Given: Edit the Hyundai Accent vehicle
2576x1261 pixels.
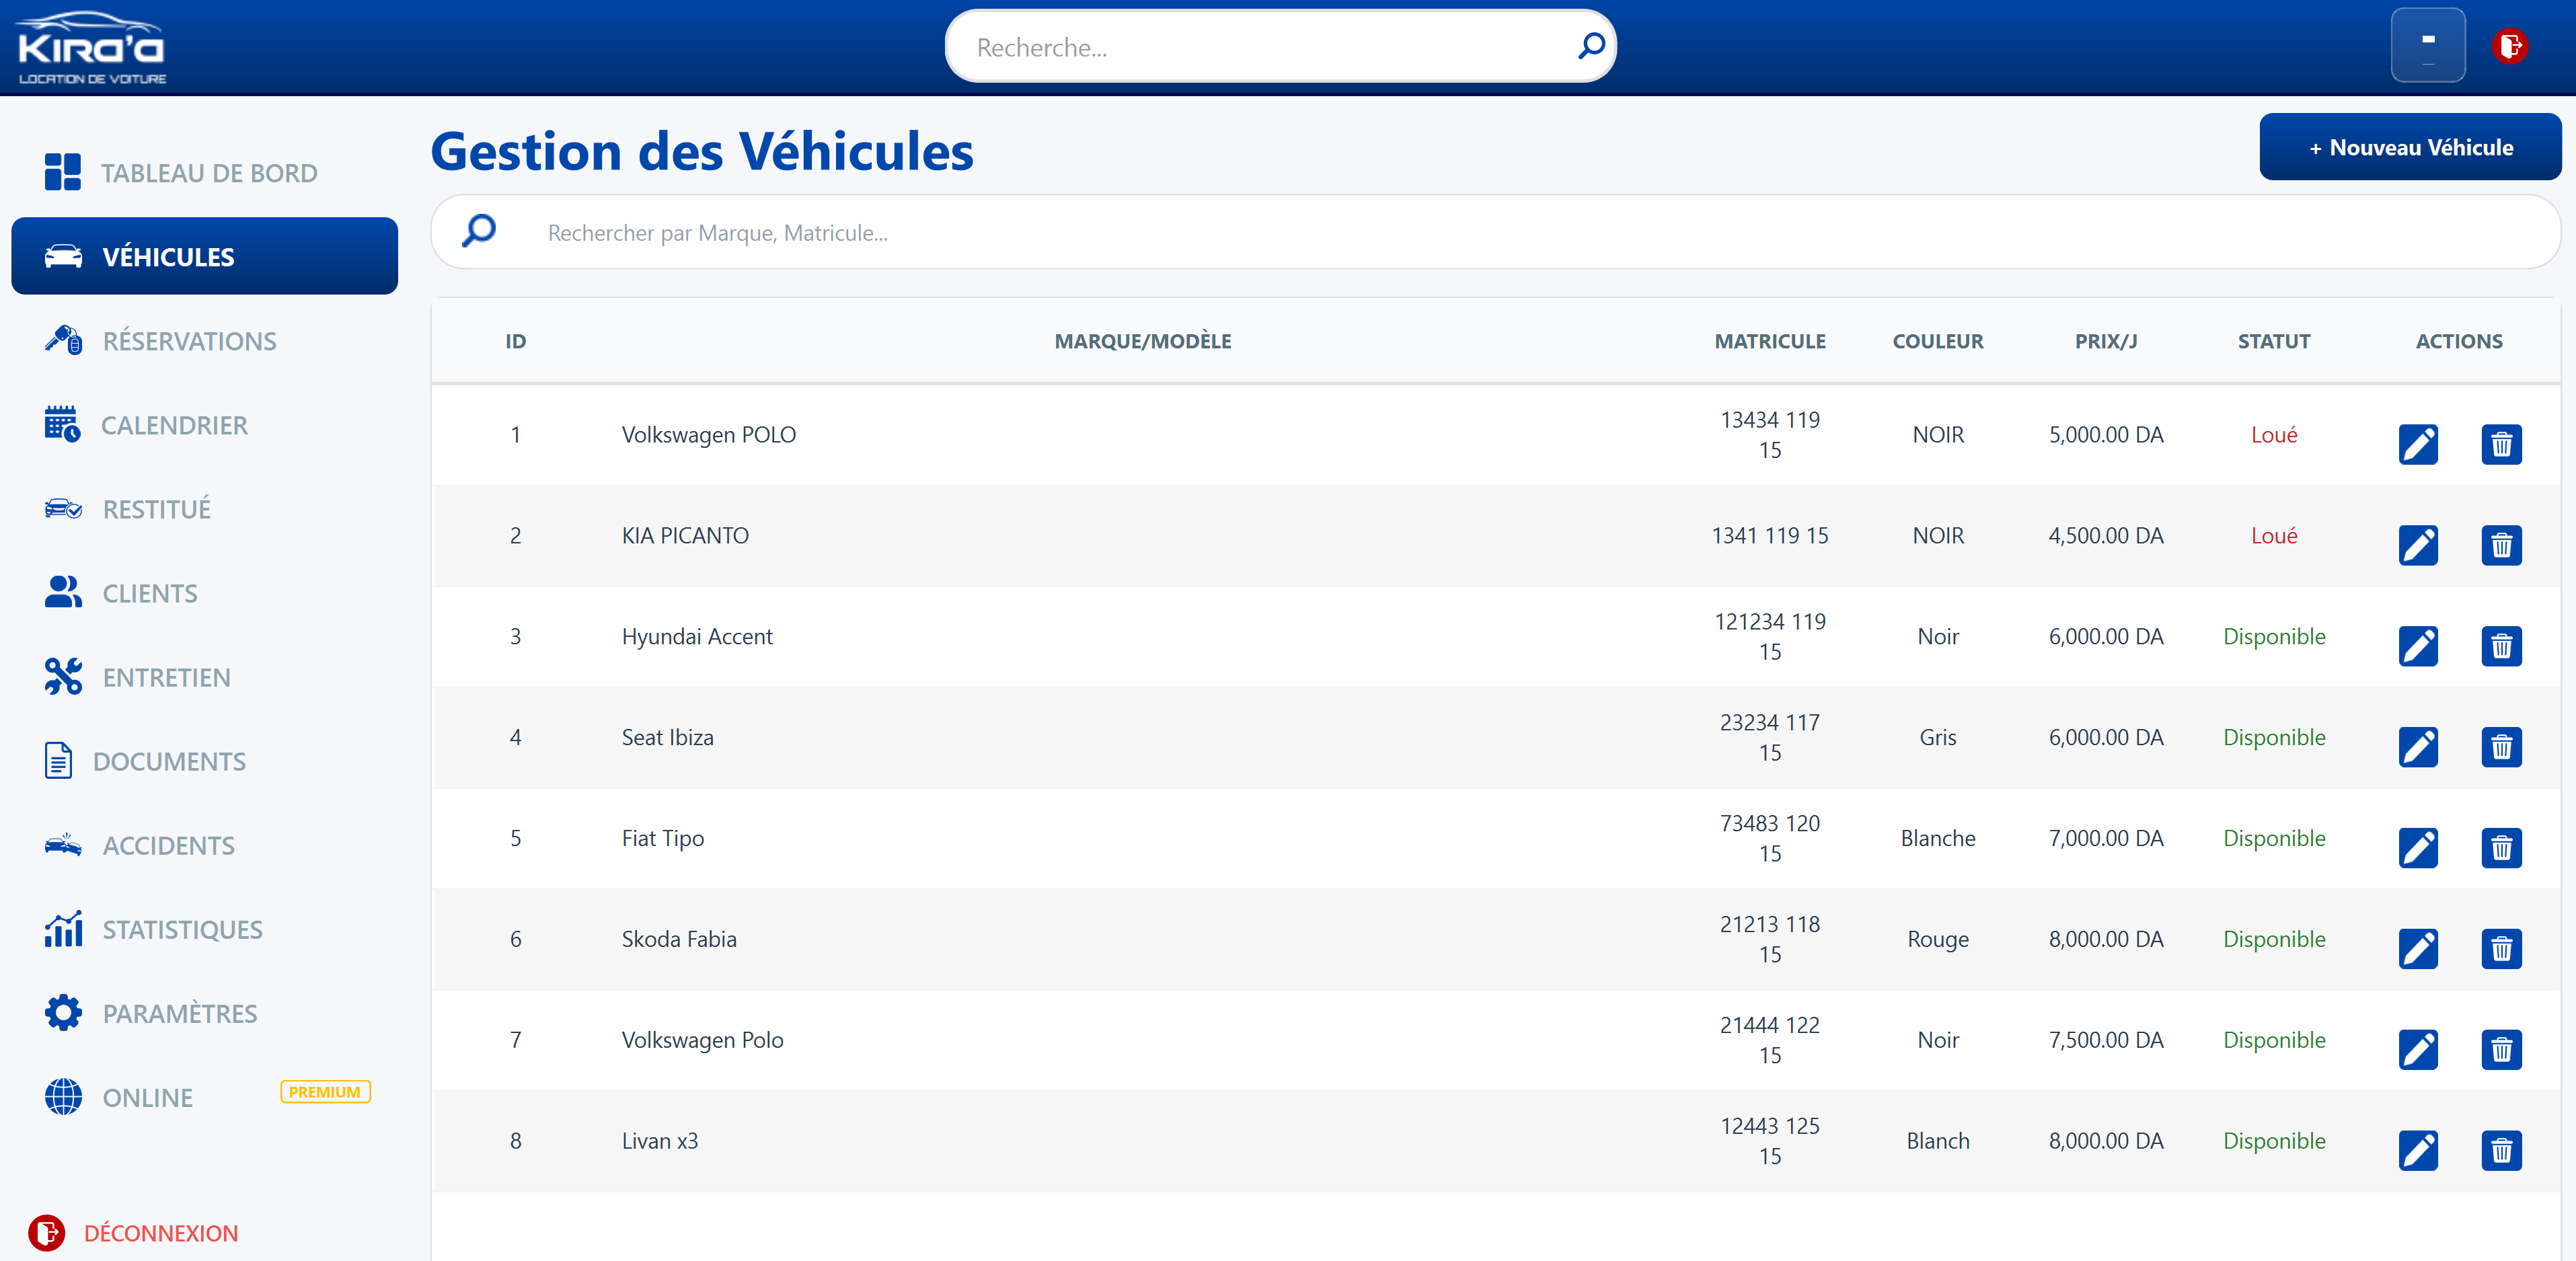Looking at the screenshot, I should pyautogui.click(x=2418, y=646).
